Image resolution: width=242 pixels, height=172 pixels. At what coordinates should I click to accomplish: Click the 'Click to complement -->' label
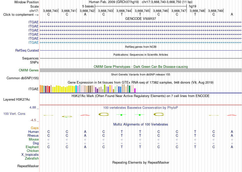(x=21, y=15)
